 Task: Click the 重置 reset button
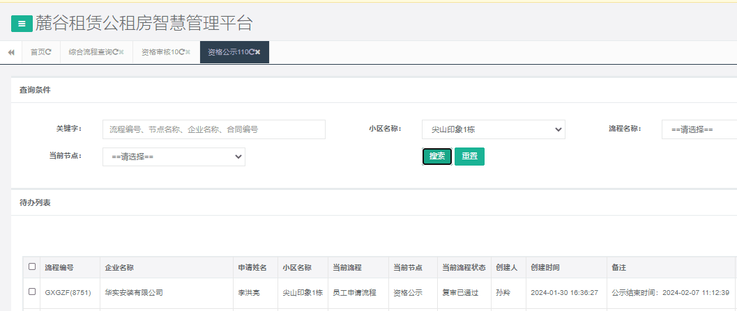tap(469, 157)
